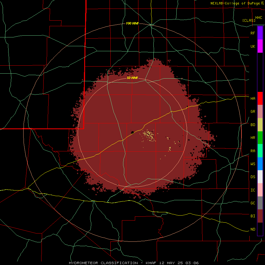Click the Hydrometeor Classification KMAF timestamp caption
Image resolution: width=265 pixels, height=265 pixels.
pyautogui.click(x=134, y=263)
